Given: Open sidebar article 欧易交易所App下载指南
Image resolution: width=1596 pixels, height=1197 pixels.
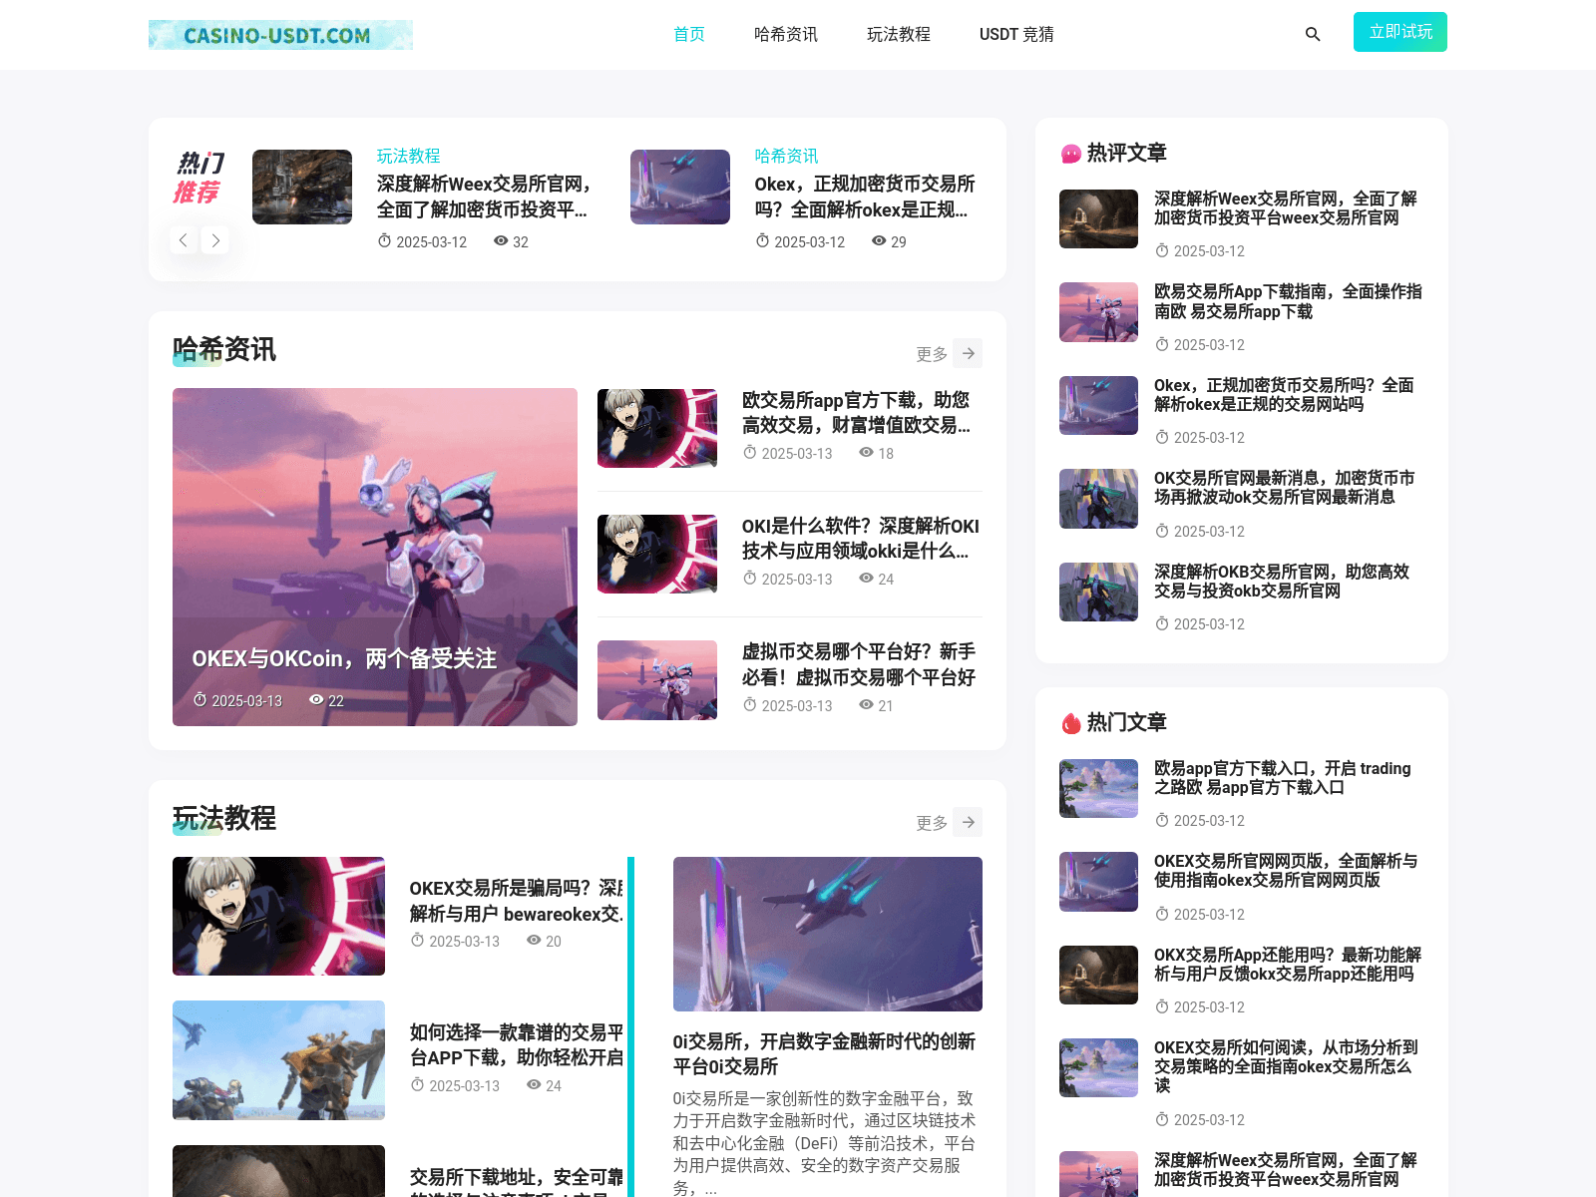Looking at the screenshot, I should pyautogui.click(x=1288, y=301).
